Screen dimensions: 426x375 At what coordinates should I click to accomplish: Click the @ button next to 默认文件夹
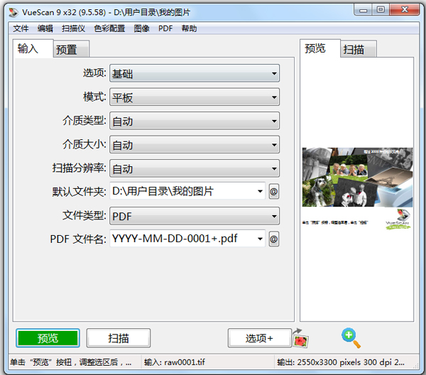(x=274, y=192)
